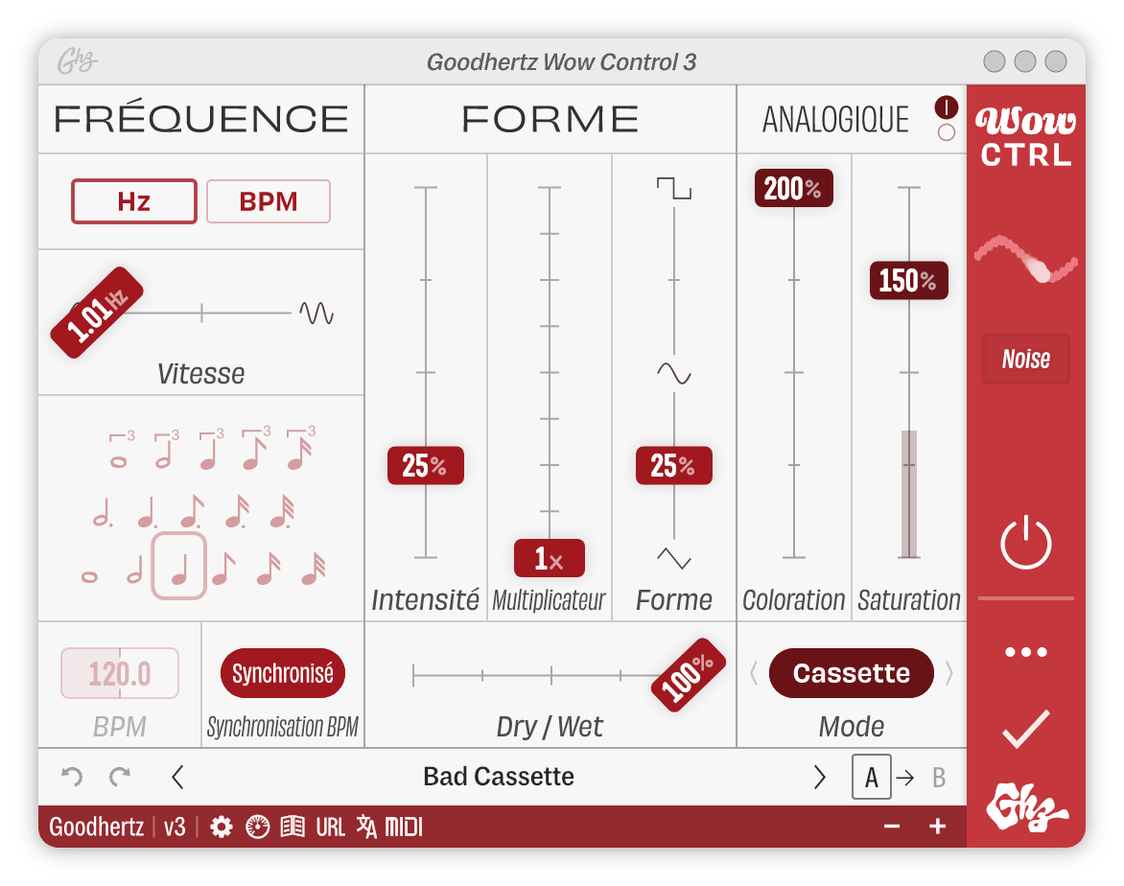
Task: Click the Intensité slider handle at 25%
Action: [425, 466]
